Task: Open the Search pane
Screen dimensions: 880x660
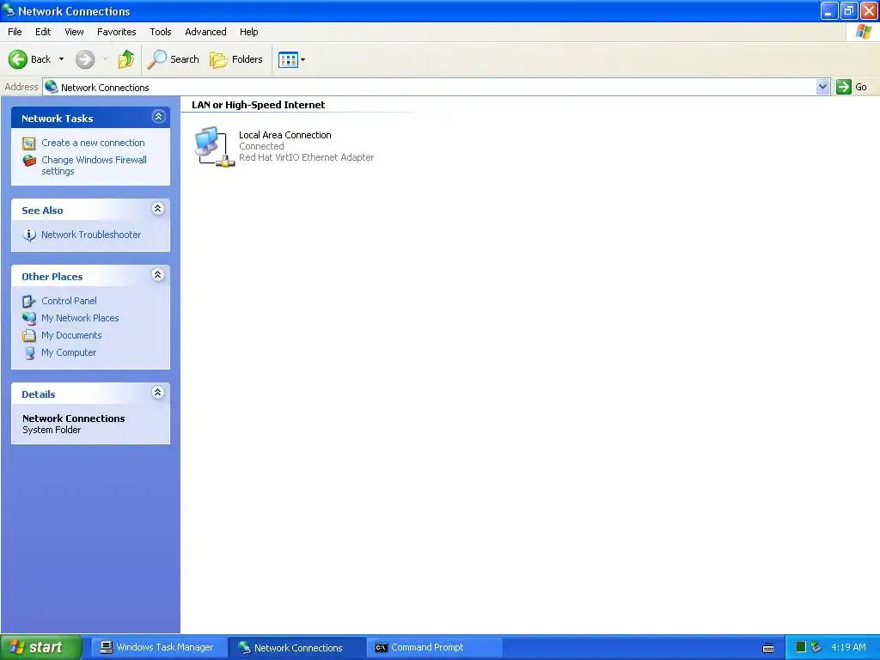Action: (173, 59)
